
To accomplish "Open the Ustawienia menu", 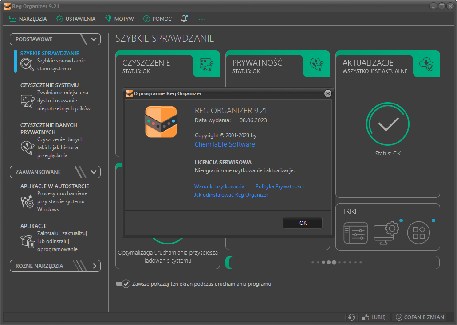I will pyautogui.click(x=76, y=19).
